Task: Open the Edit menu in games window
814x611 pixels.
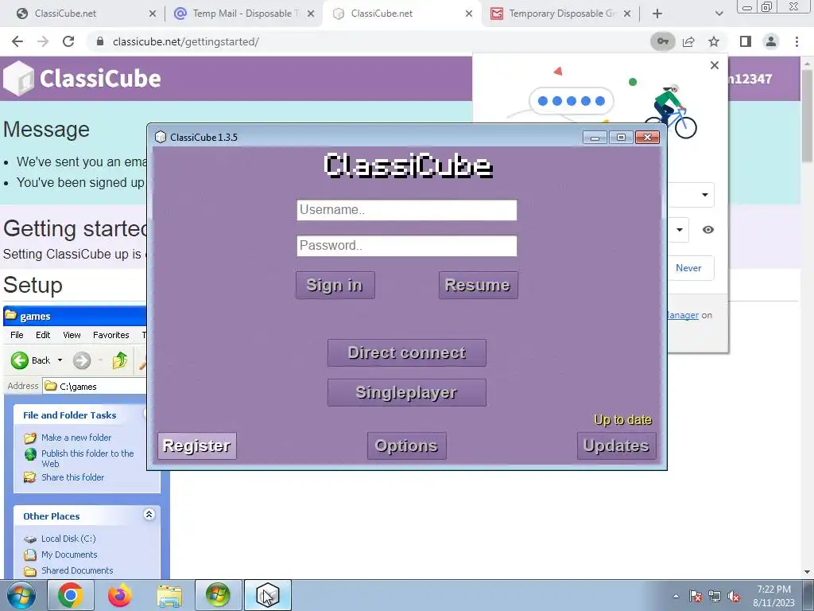Action: (43, 335)
